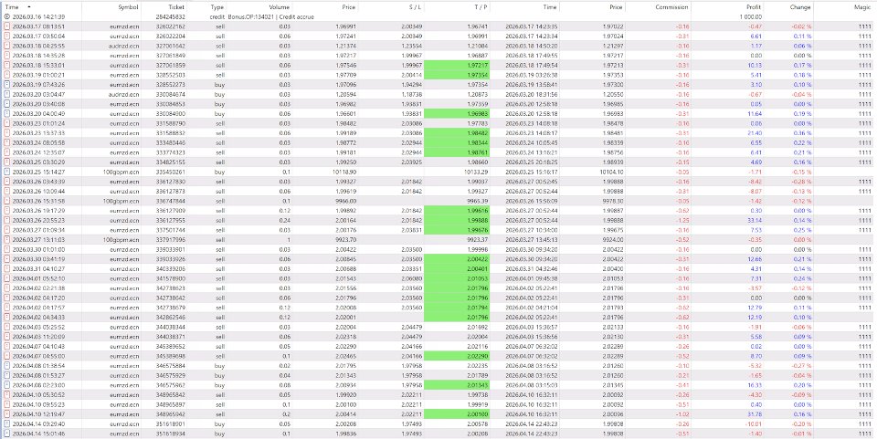Click the close price 9978.30
Image resolution: width=877 pixels, height=439 pixels.
tap(614, 201)
